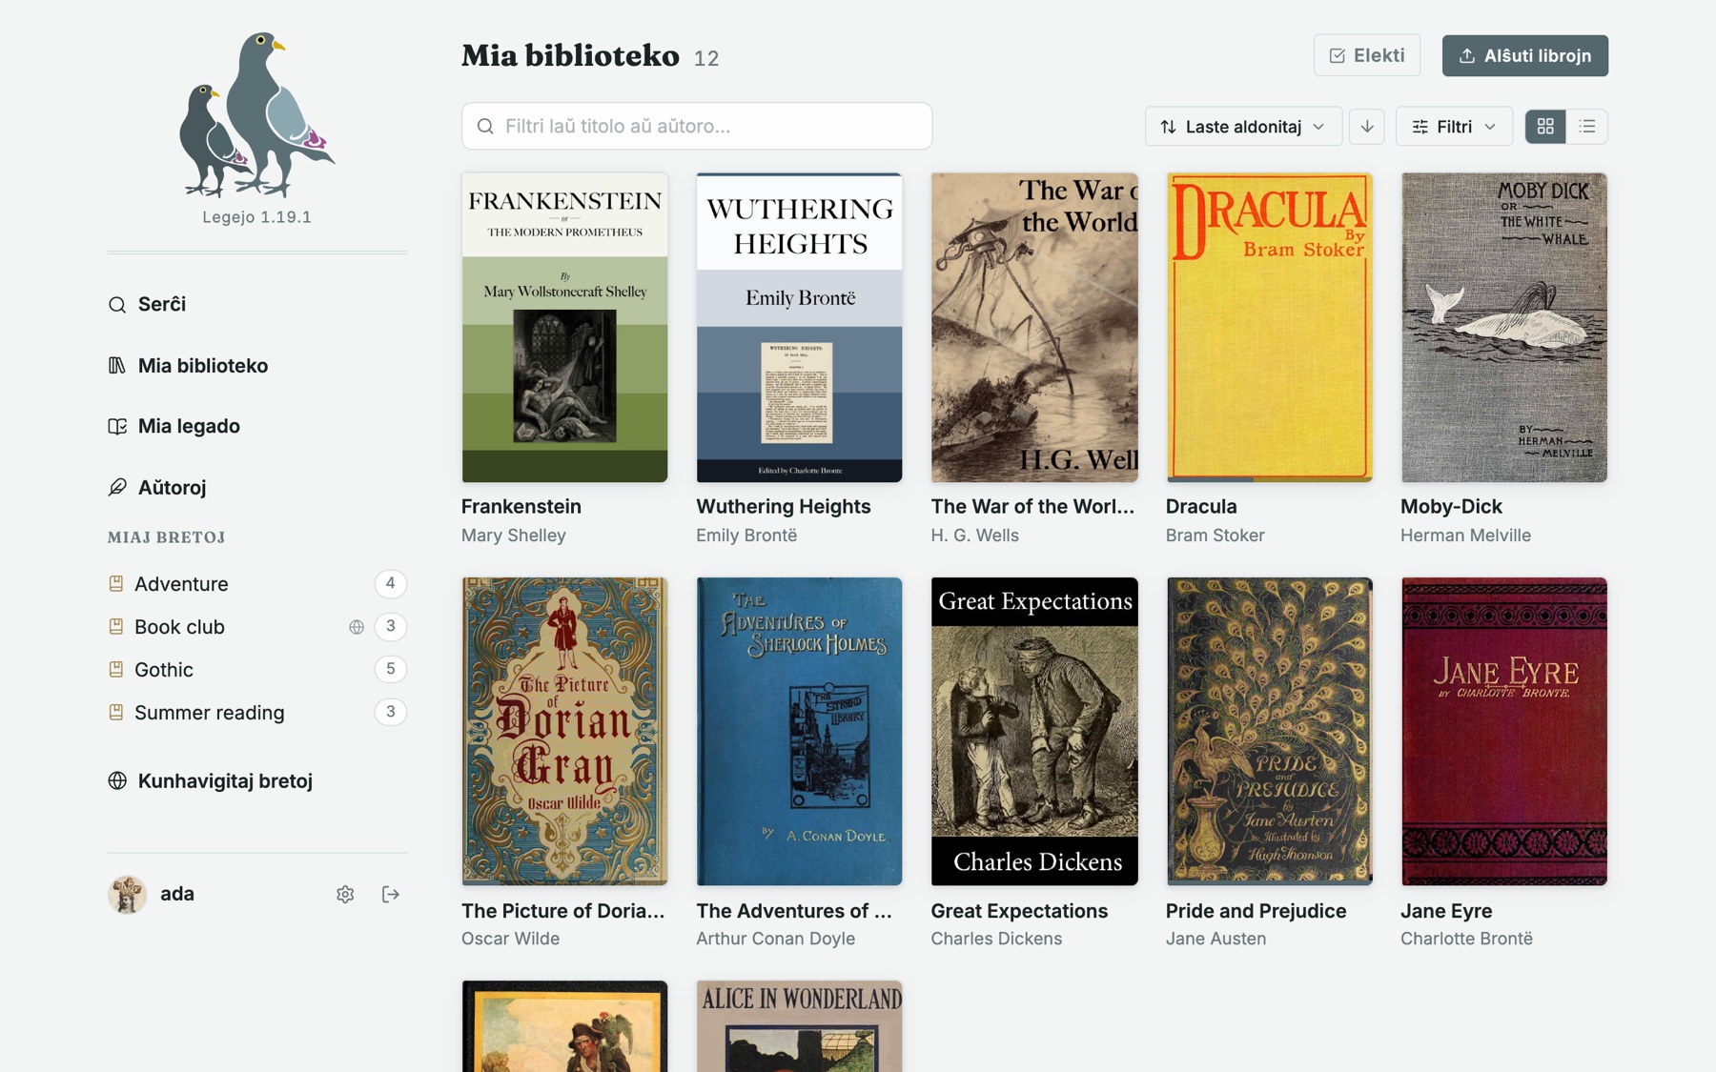Click the Pride and Prejudice title text

coord(1256,910)
